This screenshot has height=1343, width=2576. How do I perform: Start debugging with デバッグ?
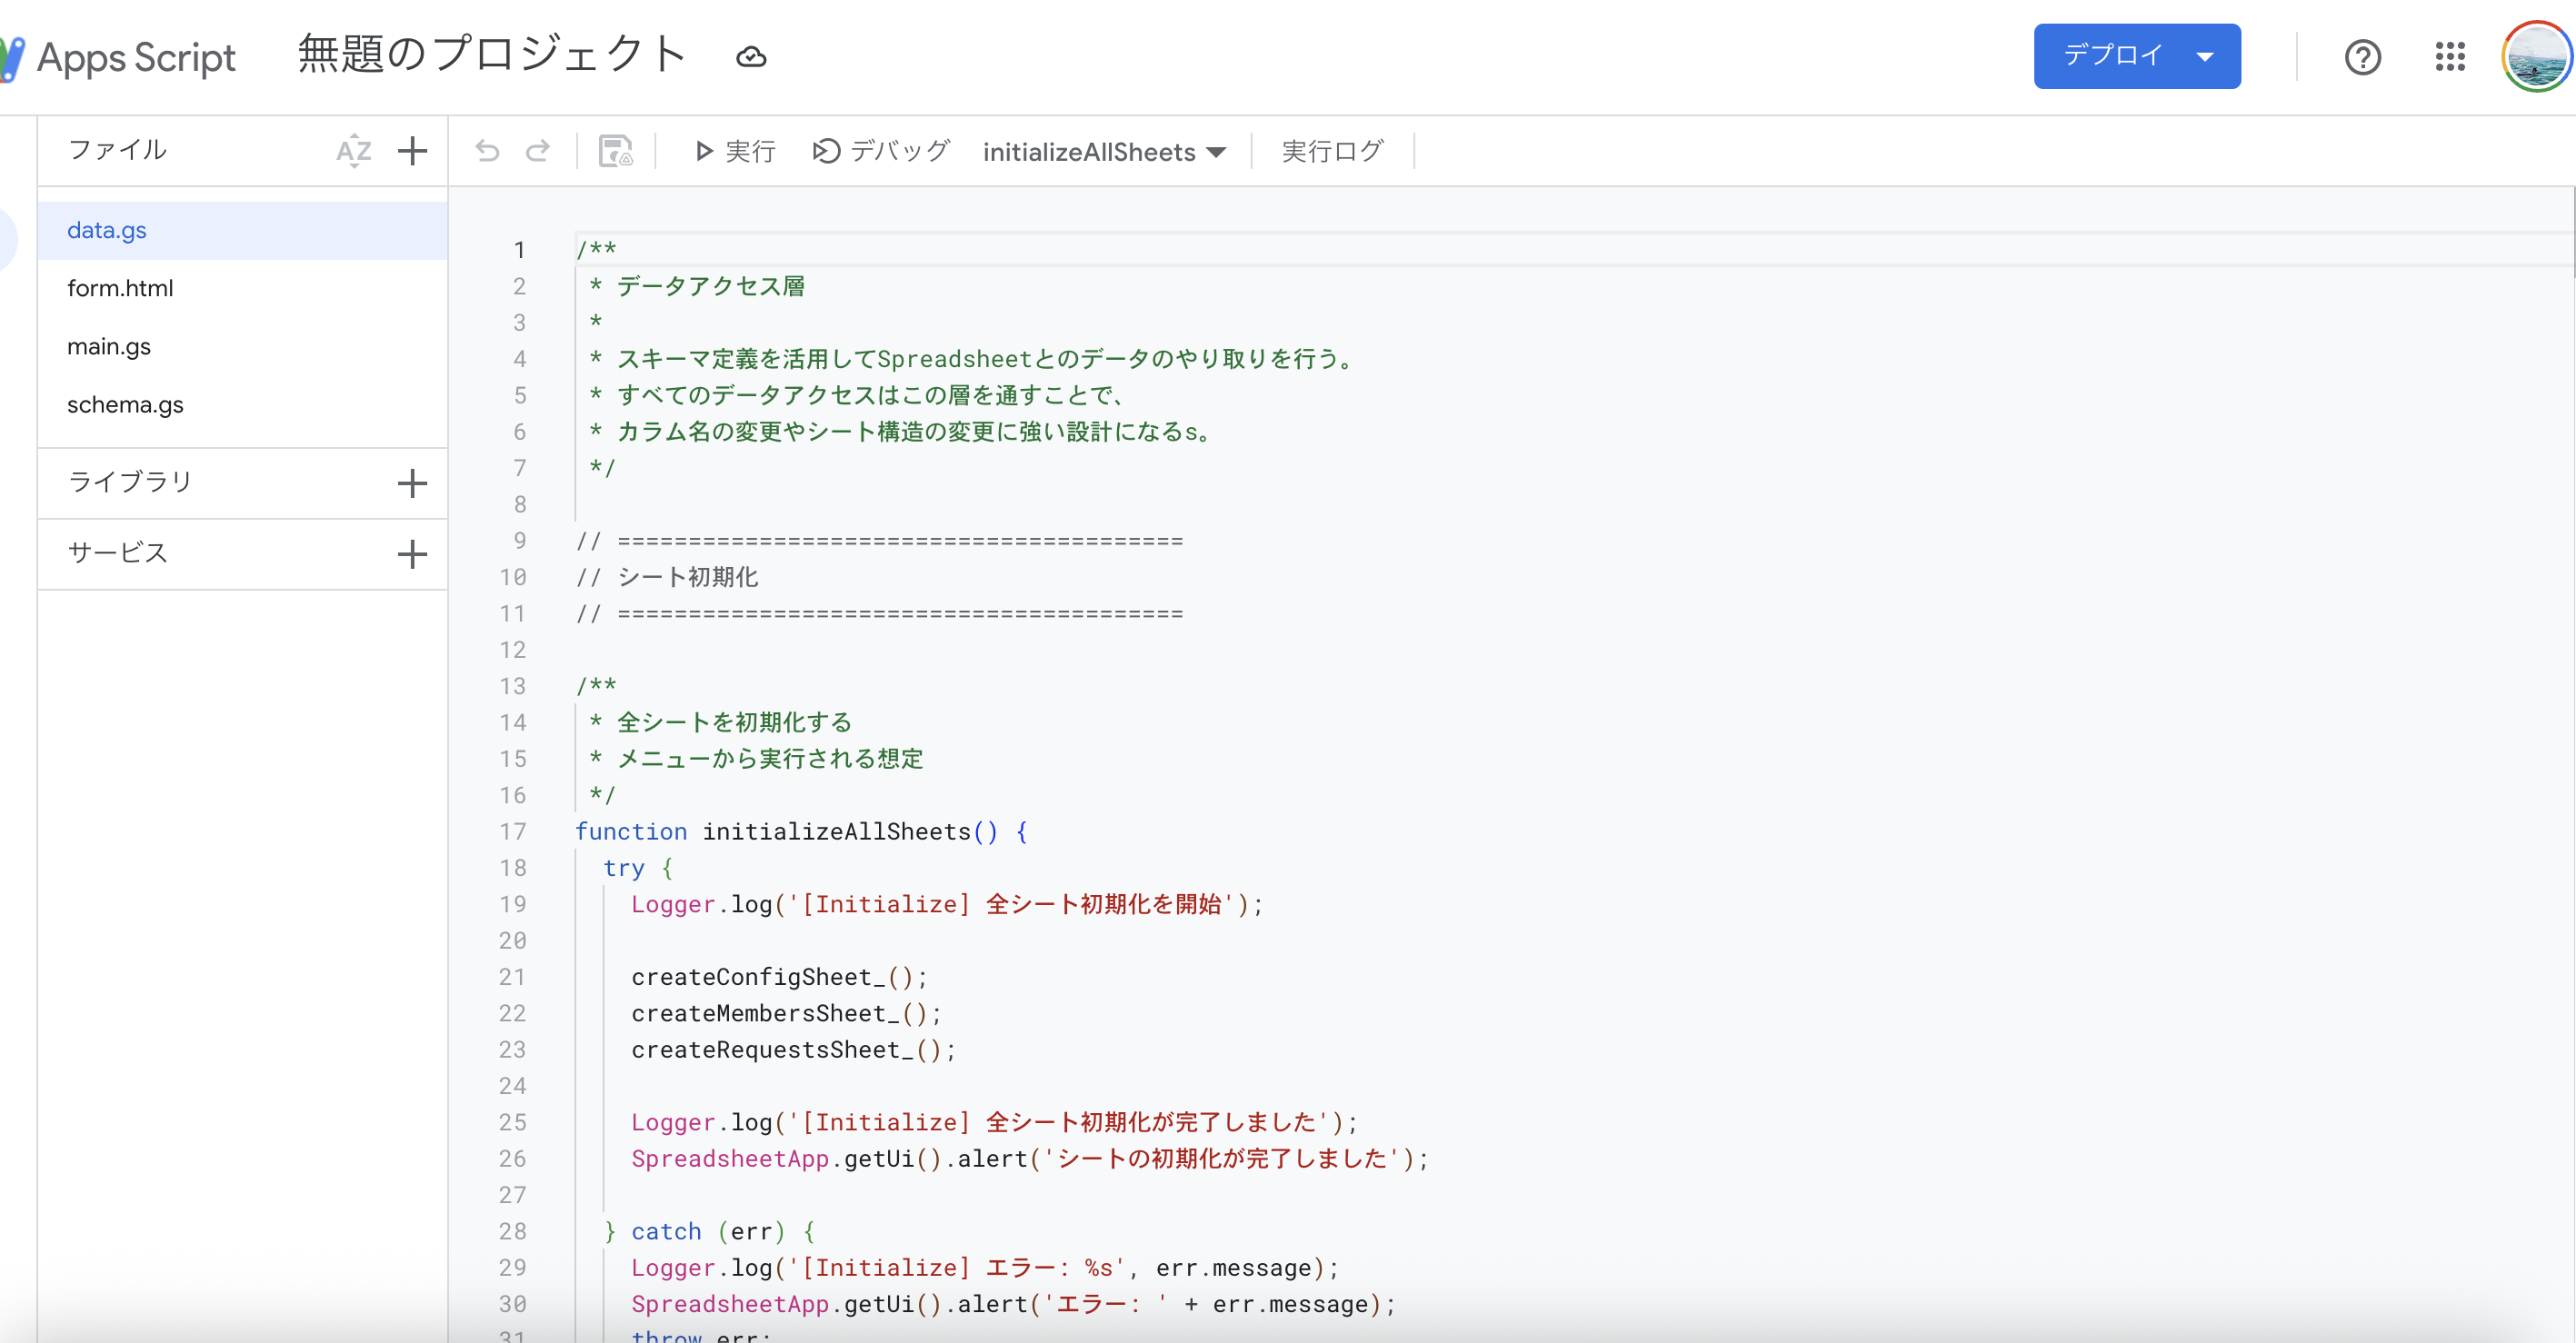pyautogui.click(x=880, y=151)
